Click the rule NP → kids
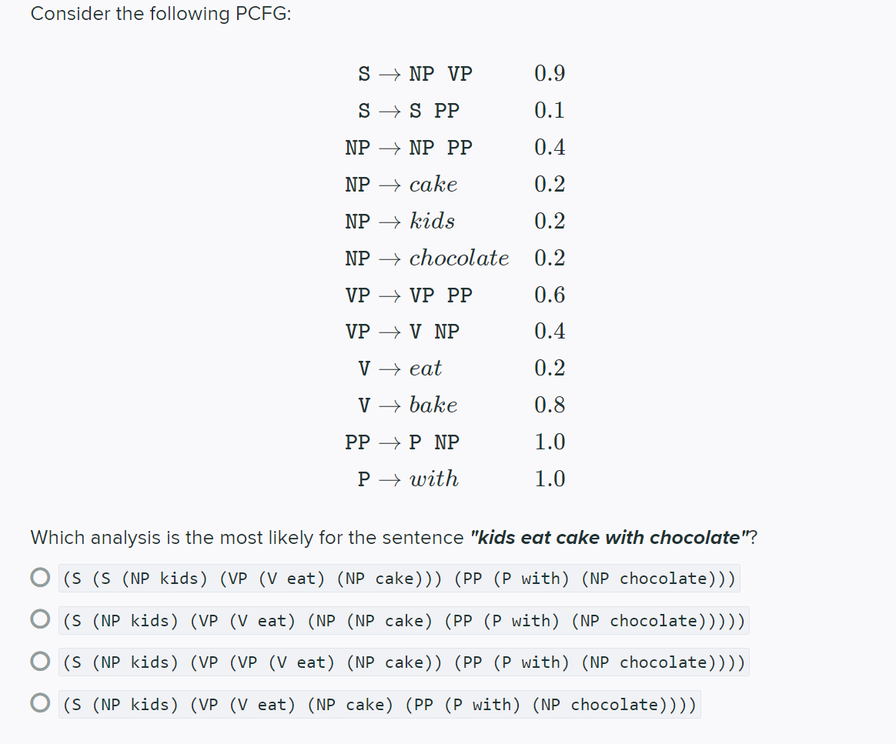The height and width of the screenshot is (744, 896). [399, 221]
